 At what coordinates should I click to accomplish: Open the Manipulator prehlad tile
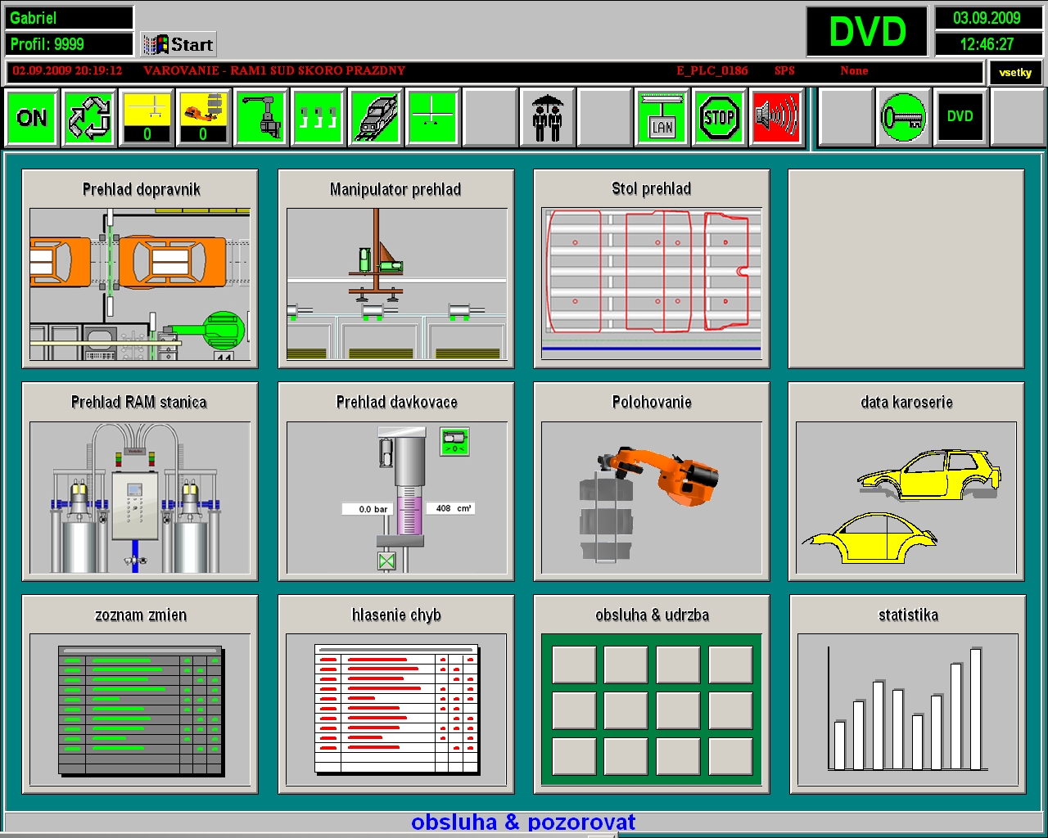coord(396,268)
